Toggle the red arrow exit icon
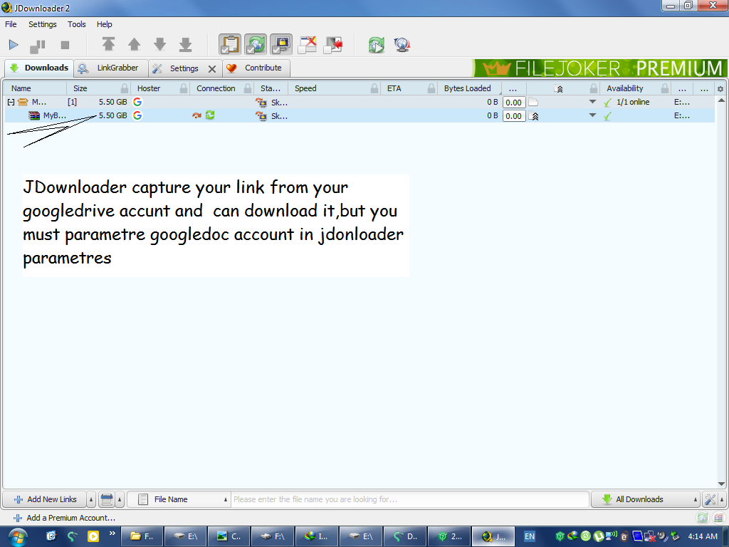729x547 pixels. (333, 45)
